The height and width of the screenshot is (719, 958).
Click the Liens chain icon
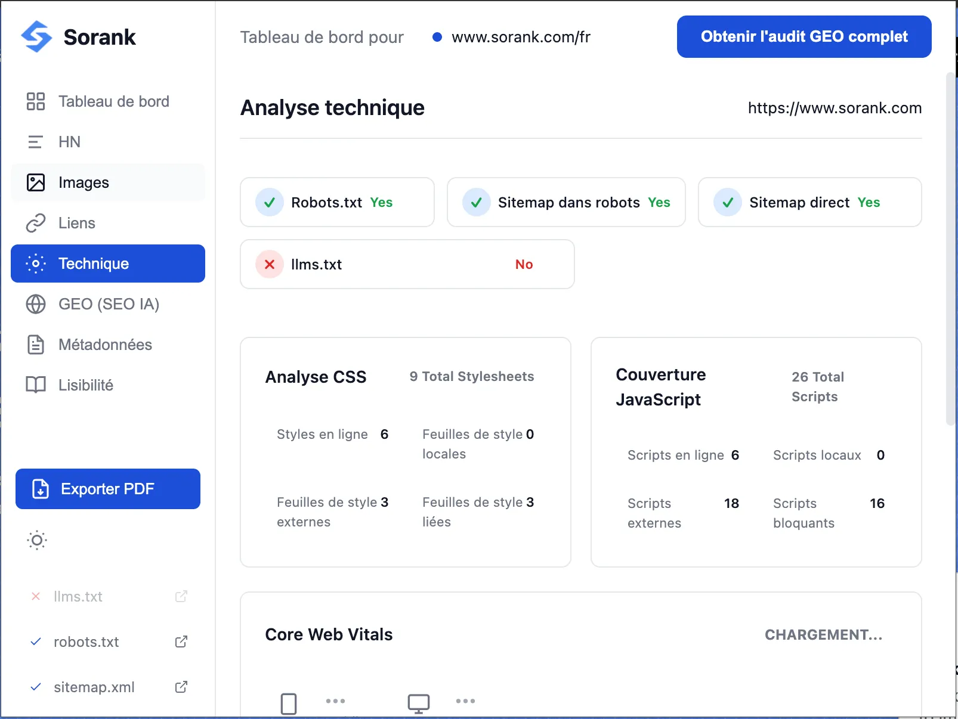(35, 223)
